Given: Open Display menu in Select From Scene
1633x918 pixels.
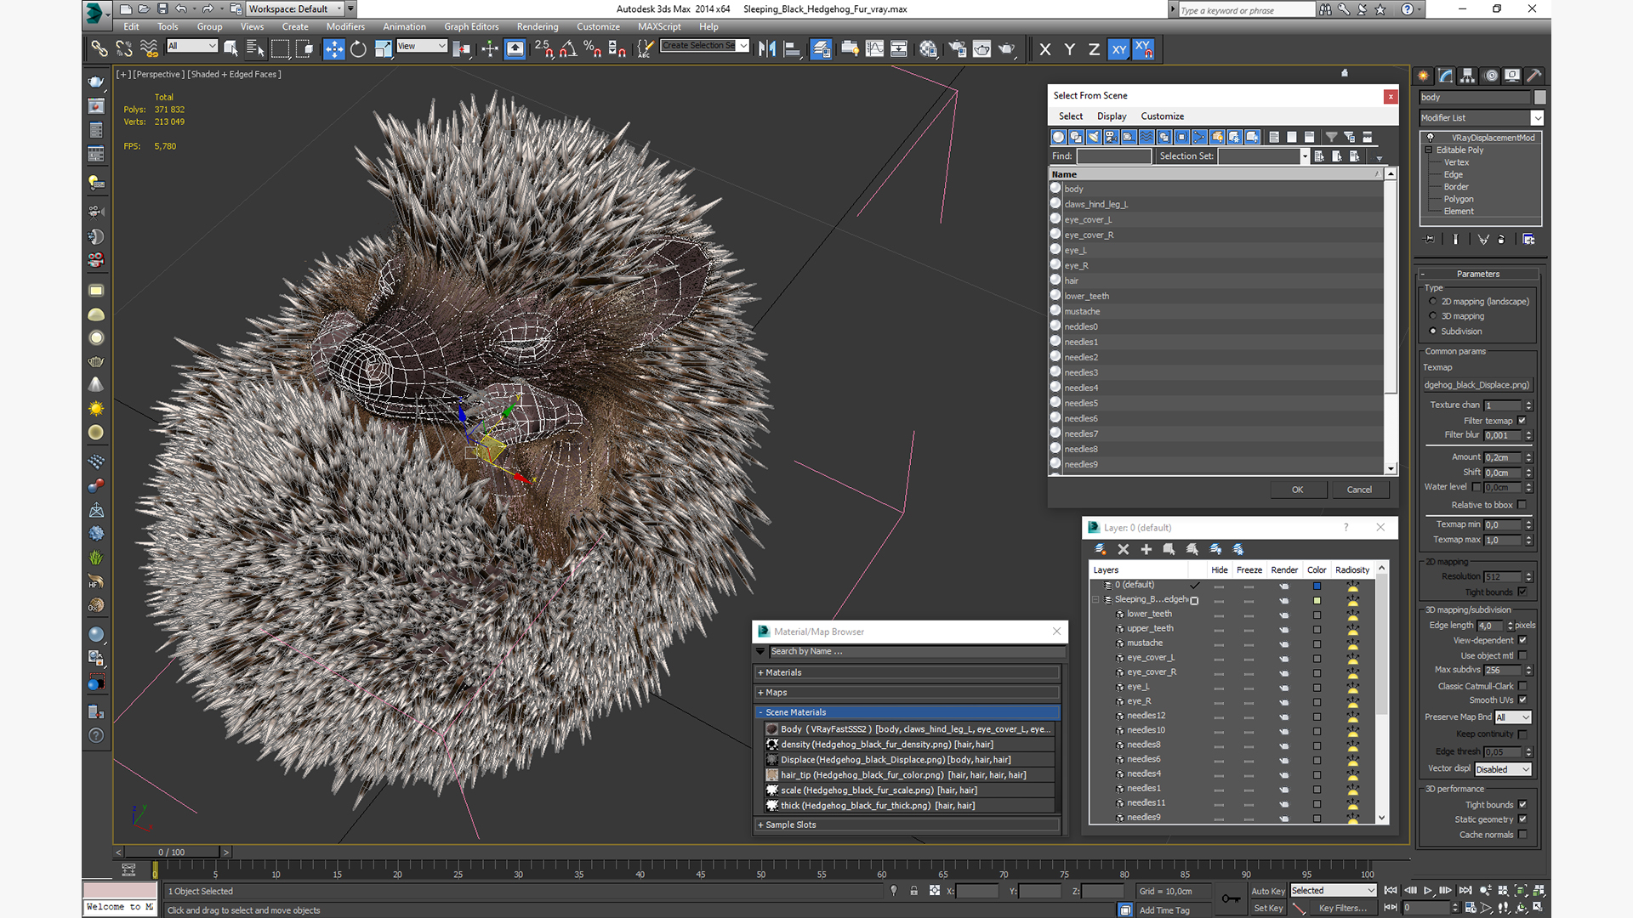Looking at the screenshot, I should click(x=1111, y=116).
